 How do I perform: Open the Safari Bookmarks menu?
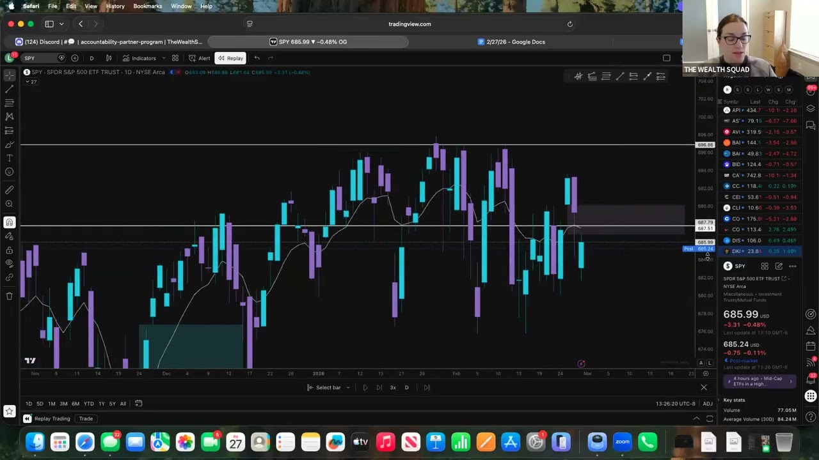pos(147,6)
